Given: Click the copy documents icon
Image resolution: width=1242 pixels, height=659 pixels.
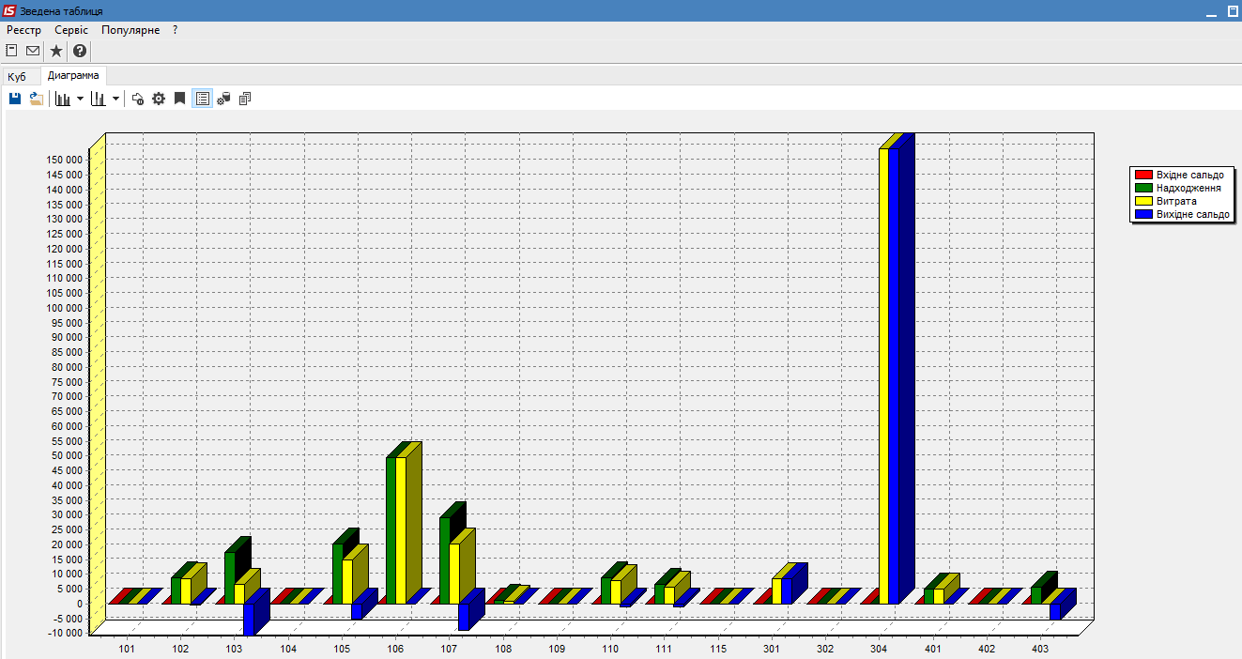Looking at the screenshot, I should [x=245, y=99].
